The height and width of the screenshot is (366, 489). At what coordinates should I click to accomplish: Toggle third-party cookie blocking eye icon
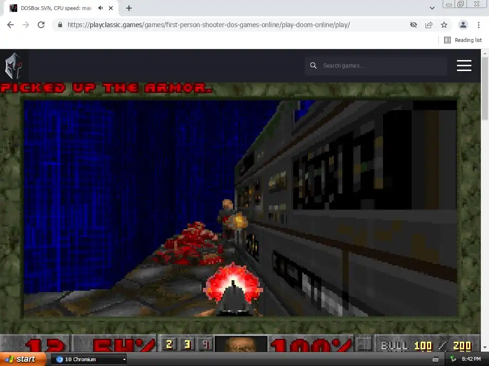[x=414, y=25]
